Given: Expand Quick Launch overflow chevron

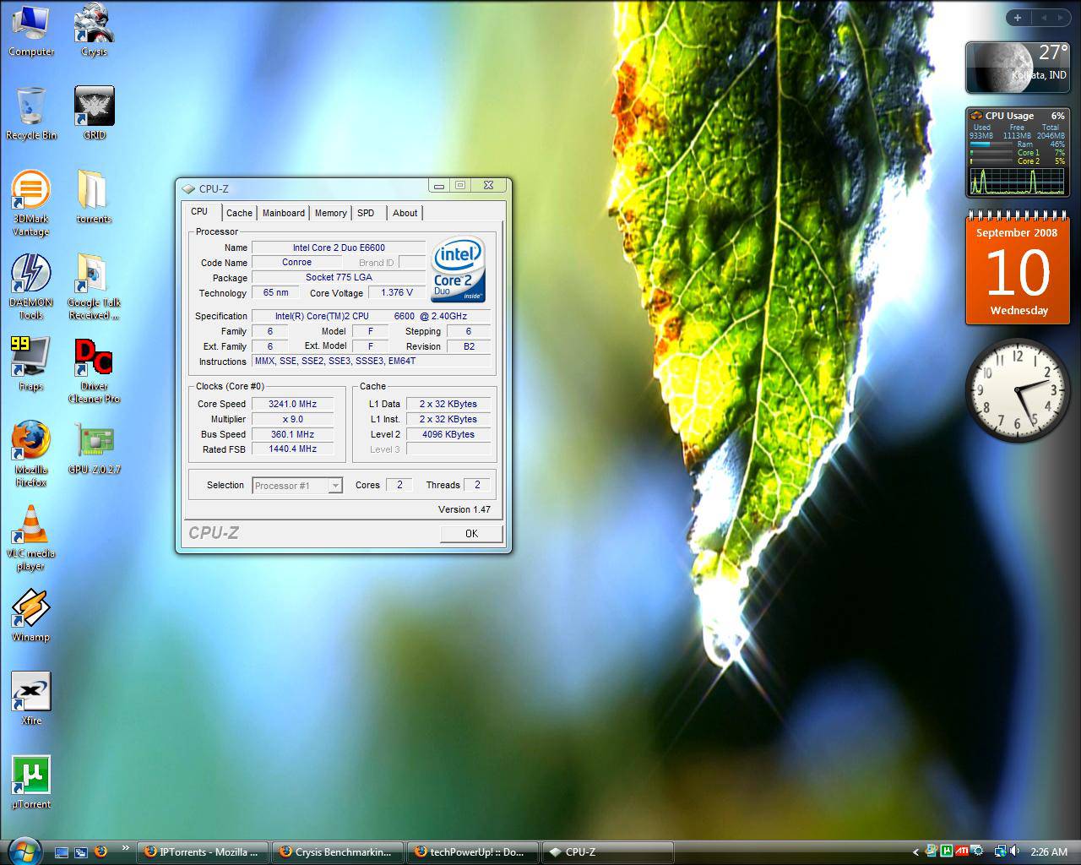Looking at the screenshot, I should (x=126, y=848).
